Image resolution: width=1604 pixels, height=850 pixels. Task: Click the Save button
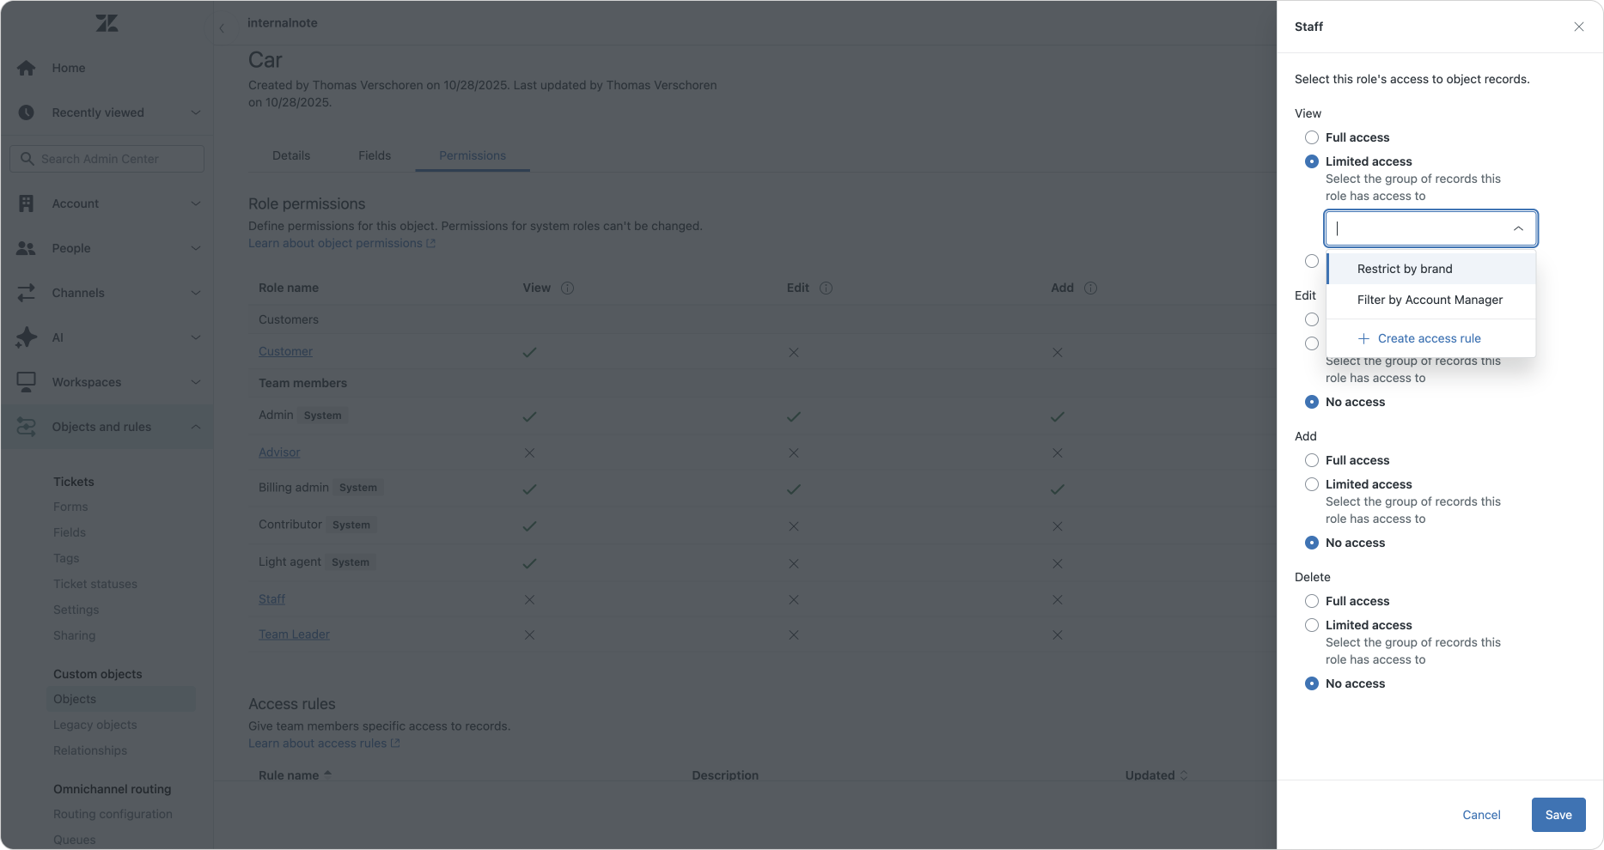coord(1558,815)
